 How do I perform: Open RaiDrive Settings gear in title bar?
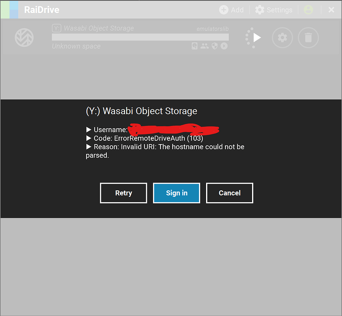[274, 10]
